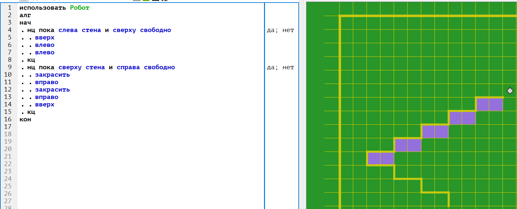Image resolution: width=517 pixels, height=209 pixels.
Task: Click the кц keyword on line 8
Action: (31, 60)
